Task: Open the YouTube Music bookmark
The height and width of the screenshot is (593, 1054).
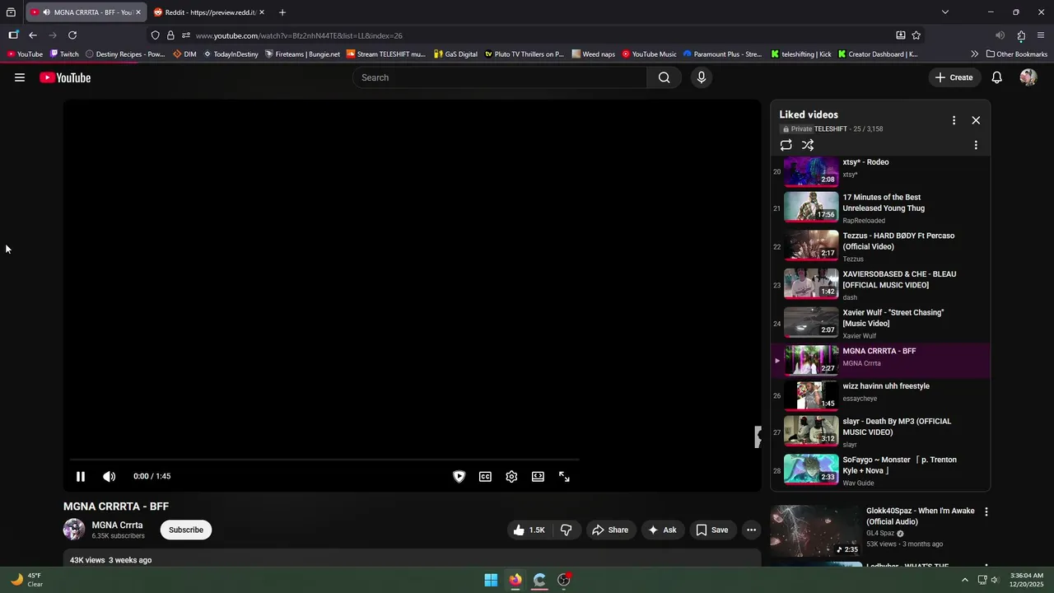Action: [x=649, y=54]
